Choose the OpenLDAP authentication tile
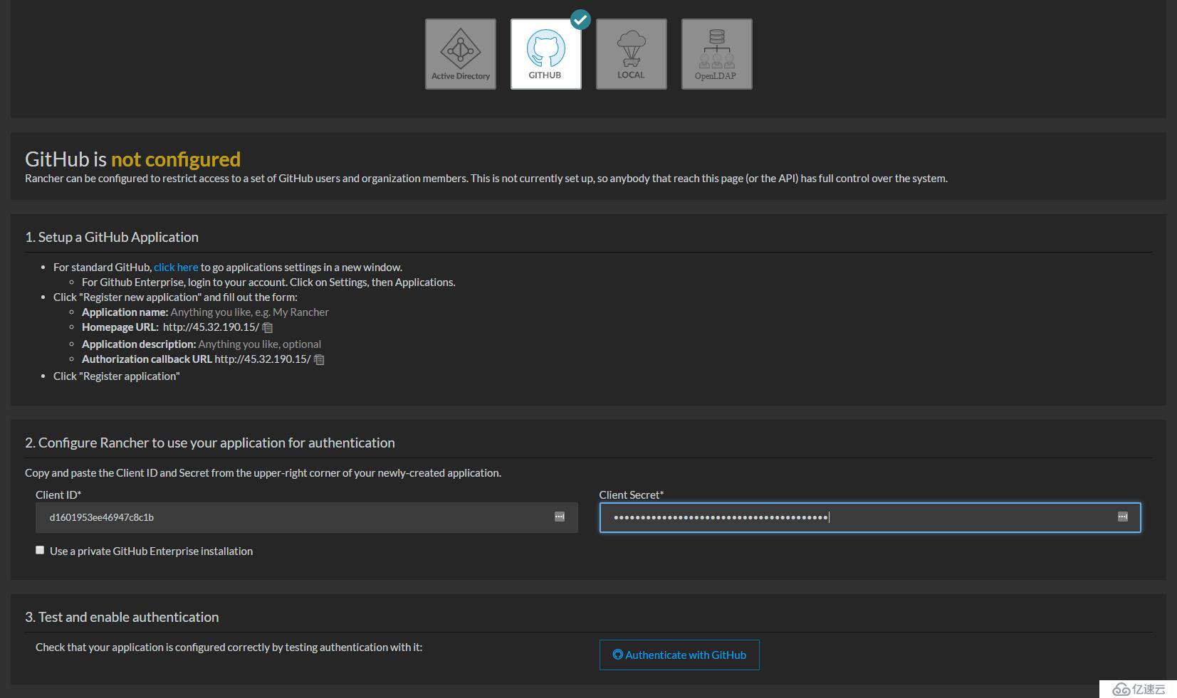This screenshot has height=698, width=1177. (717, 54)
